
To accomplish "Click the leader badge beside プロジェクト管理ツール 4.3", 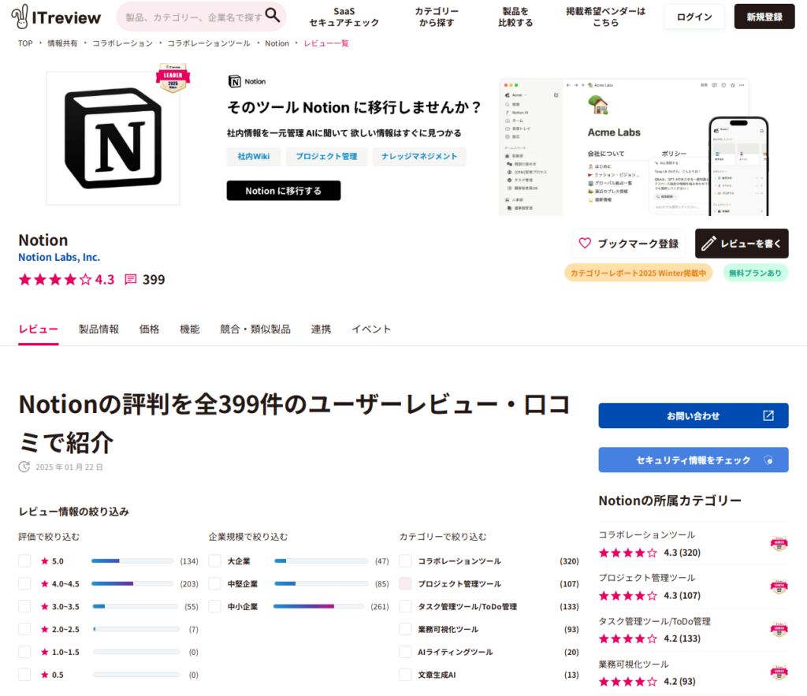I will (x=779, y=586).
